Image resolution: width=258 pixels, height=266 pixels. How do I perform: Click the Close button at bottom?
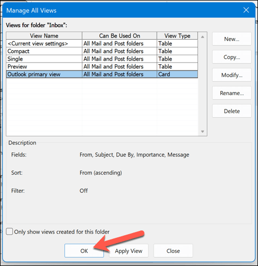pos(173,251)
